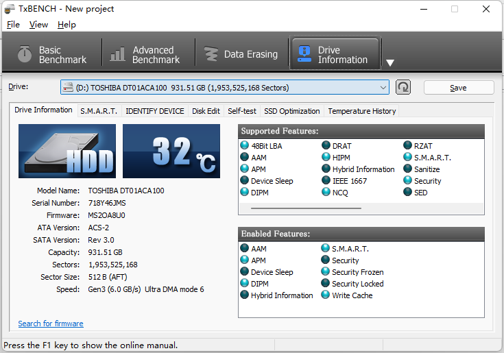Click the Write Cache enabled indicator
Screen dimensions: 504x353
(326, 295)
